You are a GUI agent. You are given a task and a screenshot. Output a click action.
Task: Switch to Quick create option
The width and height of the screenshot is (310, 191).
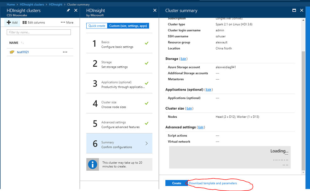pyautogui.click(x=97, y=26)
